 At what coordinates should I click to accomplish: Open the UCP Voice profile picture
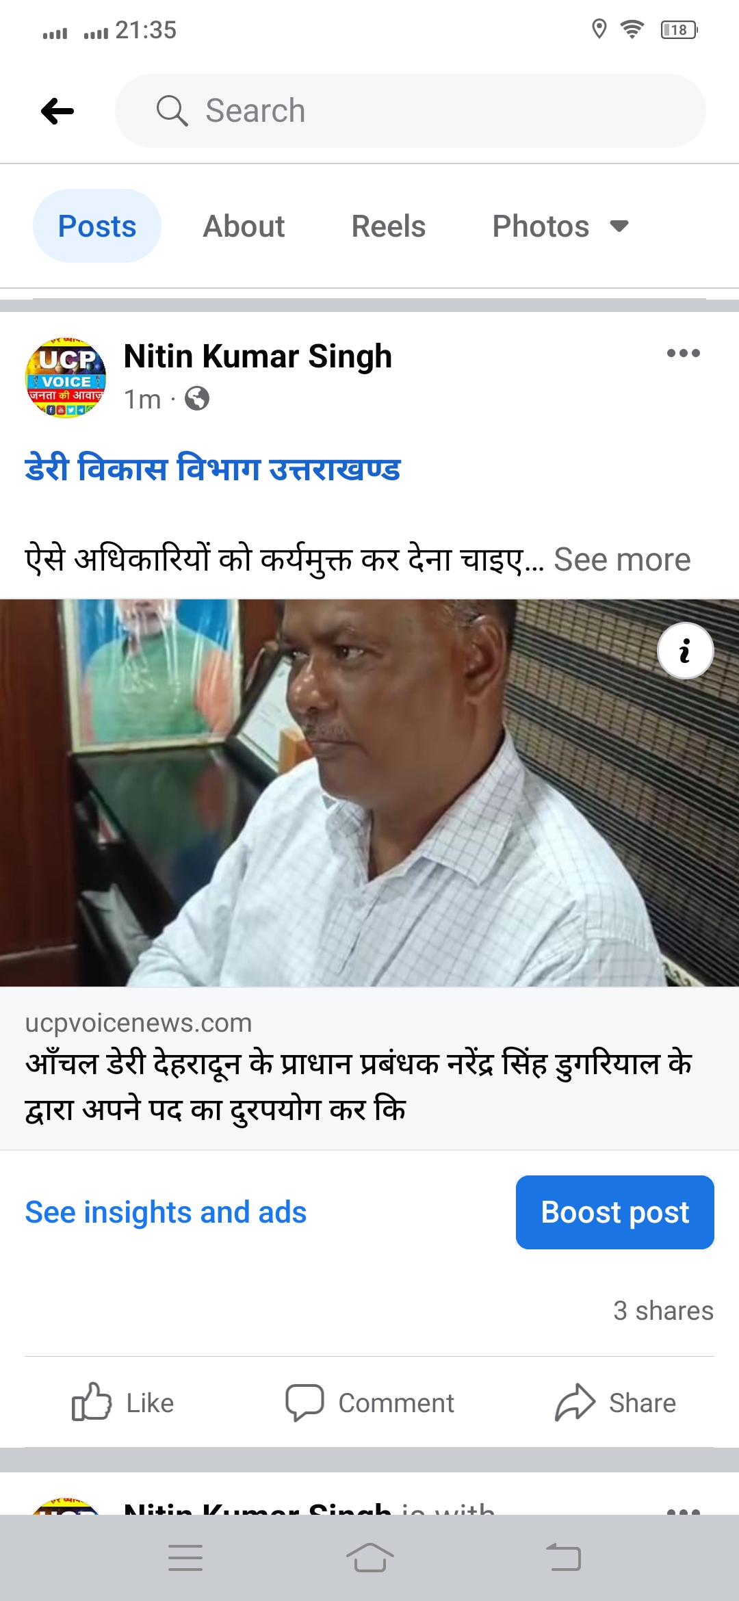(x=66, y=377)
